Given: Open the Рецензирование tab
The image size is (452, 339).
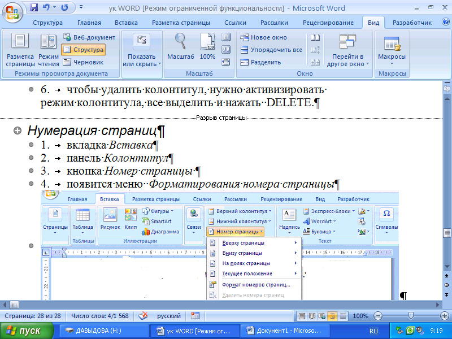Looking at the screenshot, I should click(328, 23).
